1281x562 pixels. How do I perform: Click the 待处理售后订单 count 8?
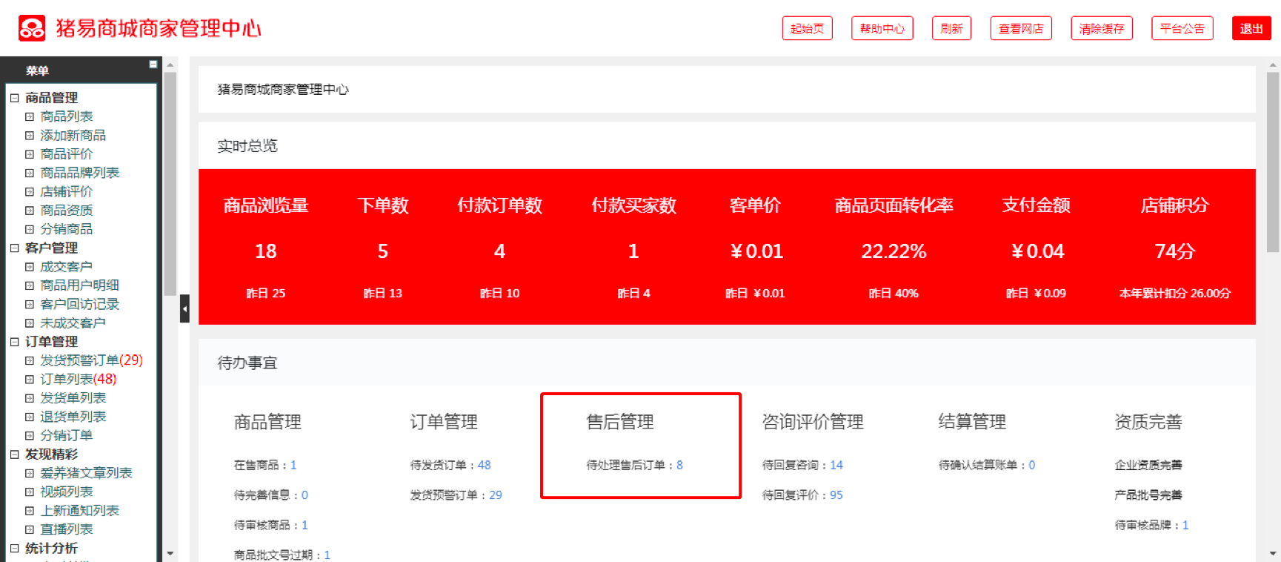click(x=679, y=466)
